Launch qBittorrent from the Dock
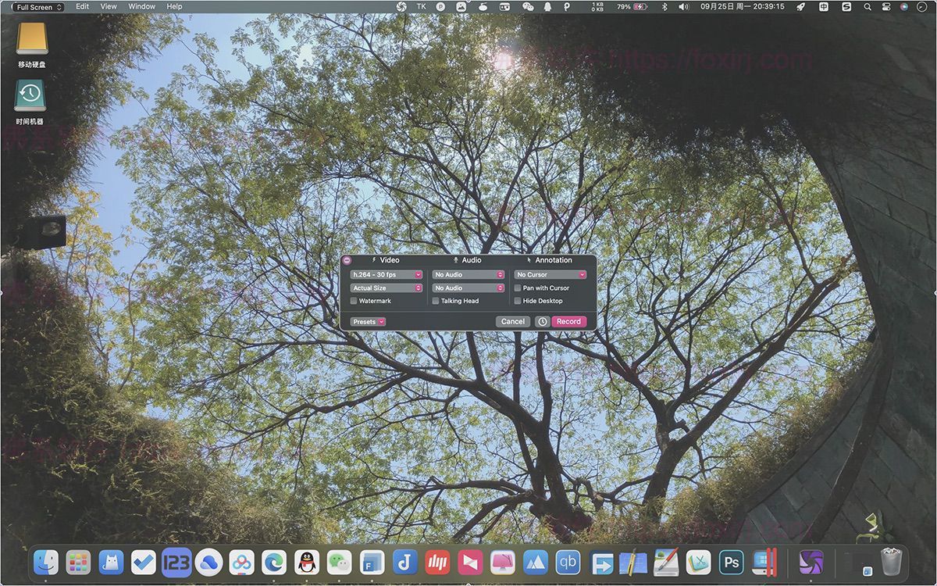The width and height of the screenshot is (937, 586). [567, 562]
